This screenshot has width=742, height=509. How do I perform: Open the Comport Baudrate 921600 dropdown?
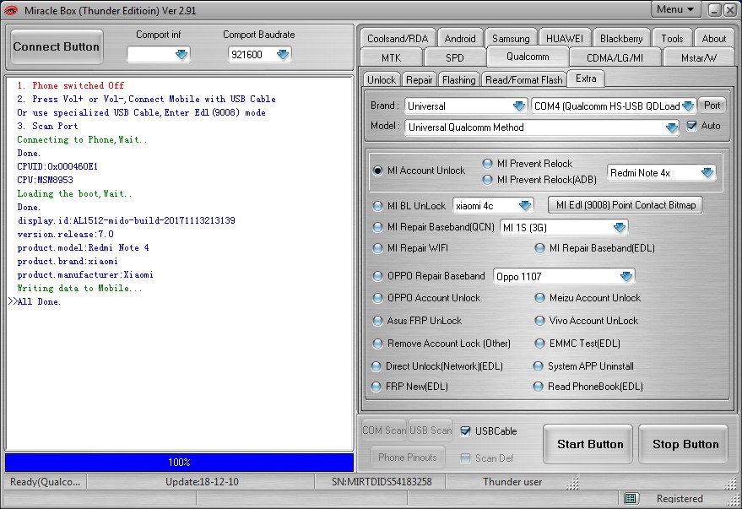(283, 54)
